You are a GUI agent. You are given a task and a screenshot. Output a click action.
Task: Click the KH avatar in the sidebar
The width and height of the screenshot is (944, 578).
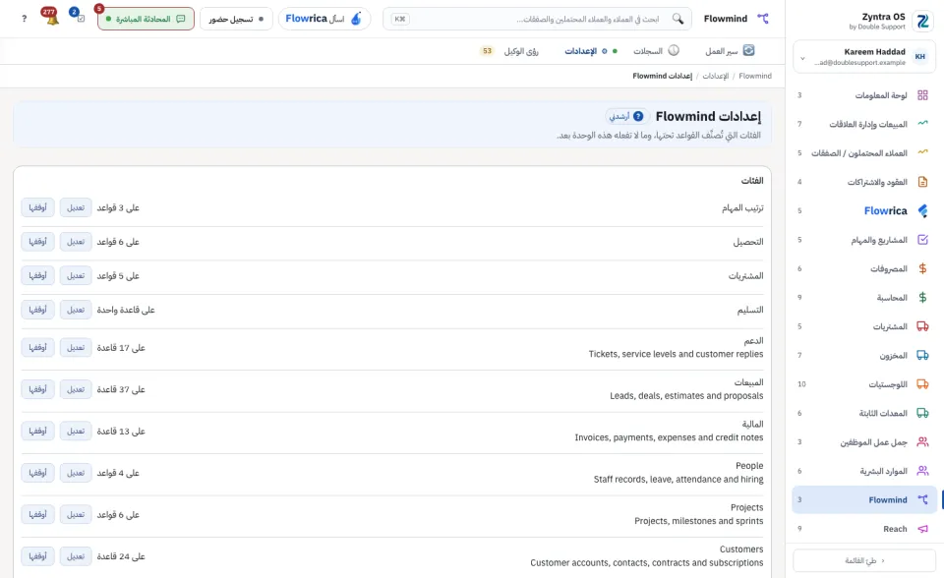[920, 57]
